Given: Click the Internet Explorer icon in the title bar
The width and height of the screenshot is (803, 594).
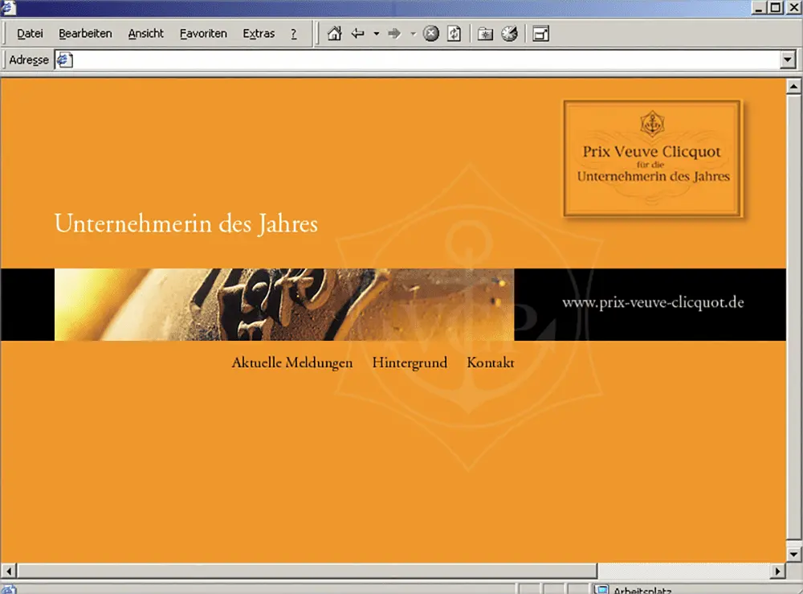Looking at the screenshot, I should click(9, 6).
